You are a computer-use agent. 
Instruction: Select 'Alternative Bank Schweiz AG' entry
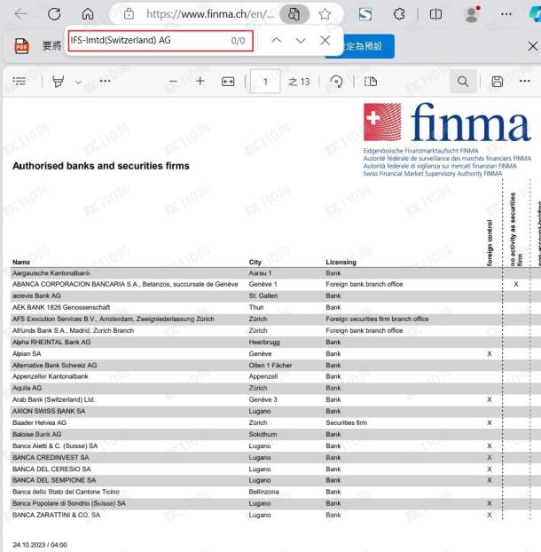(x=54, y=366)
